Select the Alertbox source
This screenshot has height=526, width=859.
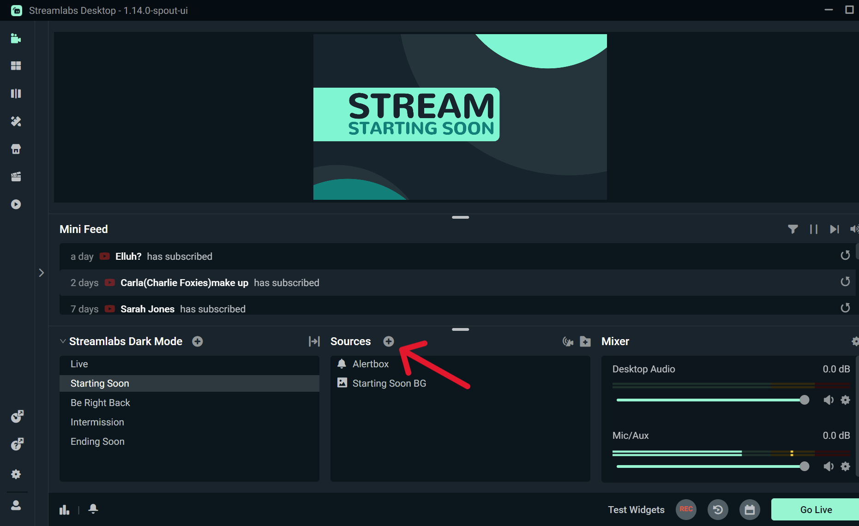[460, 364]
